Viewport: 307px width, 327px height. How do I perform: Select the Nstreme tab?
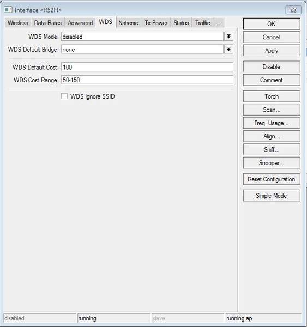128,23
